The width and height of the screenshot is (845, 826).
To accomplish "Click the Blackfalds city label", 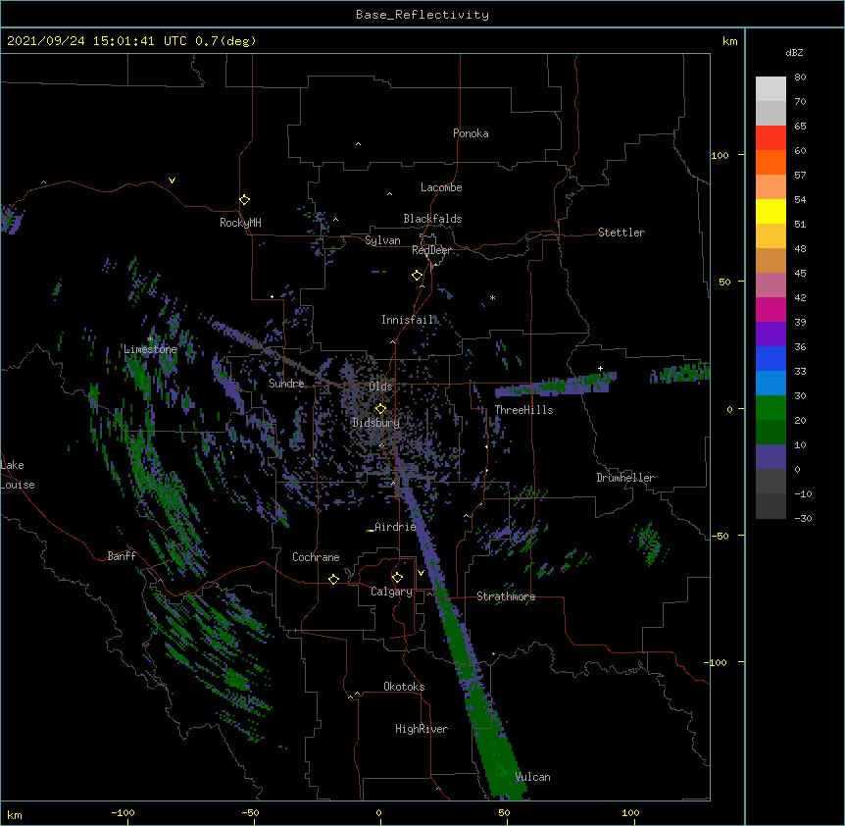I will tap(432, 219).
